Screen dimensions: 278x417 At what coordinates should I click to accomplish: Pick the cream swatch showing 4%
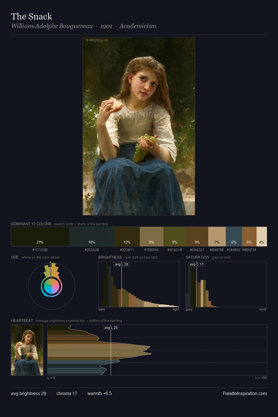(262, 237)
